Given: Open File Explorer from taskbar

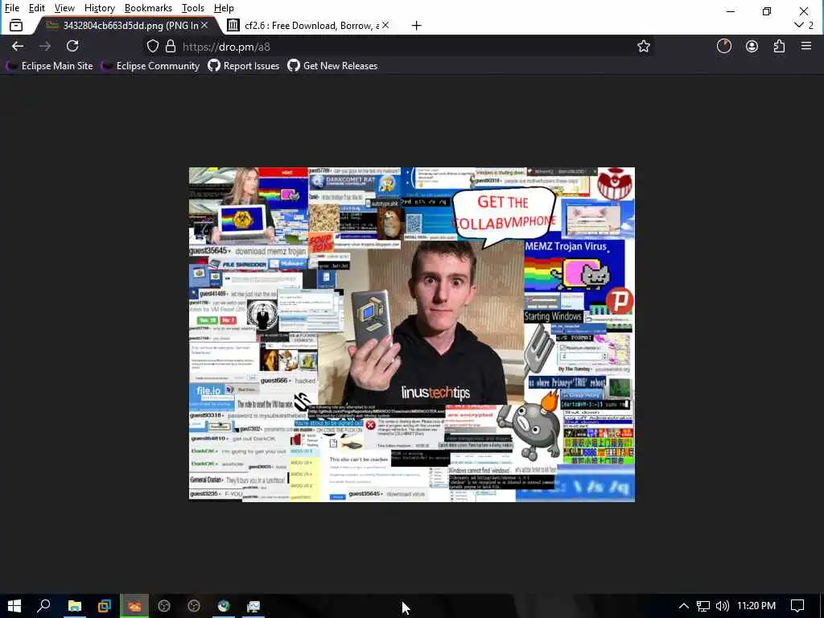Looking at the screenshot, I should click(x=75, y=606).
